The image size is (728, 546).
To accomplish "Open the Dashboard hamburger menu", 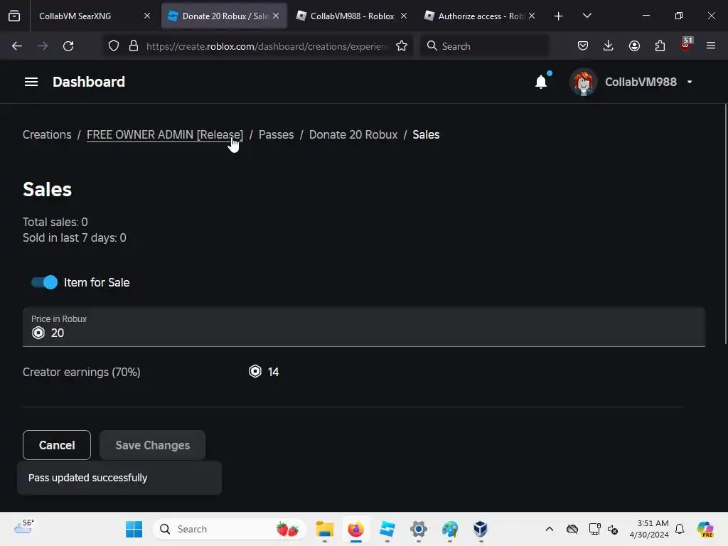I will pos(31,82).
